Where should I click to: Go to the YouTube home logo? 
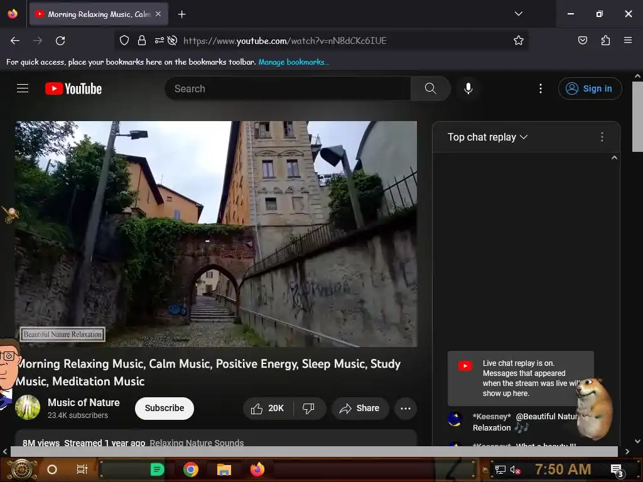[73, 88]
